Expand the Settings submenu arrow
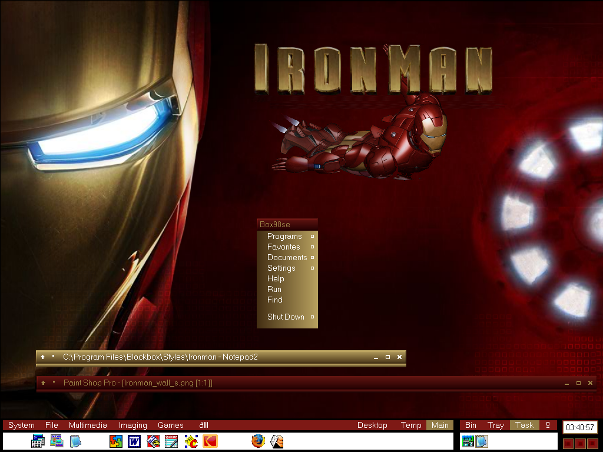 [312, 268]
